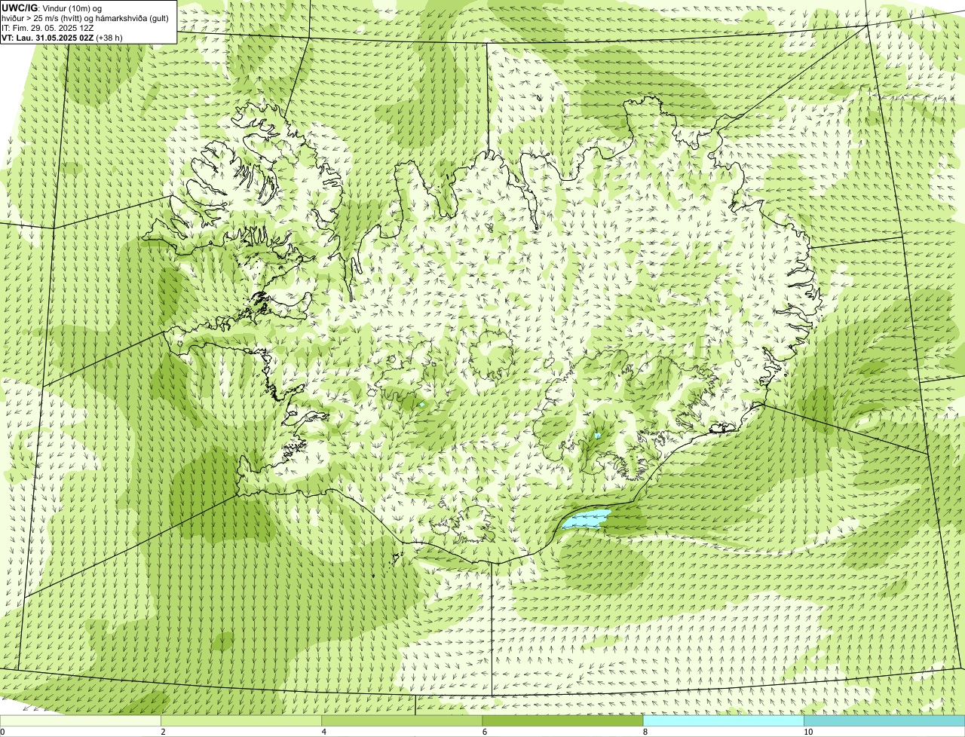This screenshot has width=965, height=737.
Task: Pick the palest 0–2 colour bar segment
Action: coord(81,721)
